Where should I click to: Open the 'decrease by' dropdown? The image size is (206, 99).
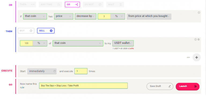(86, 16)
